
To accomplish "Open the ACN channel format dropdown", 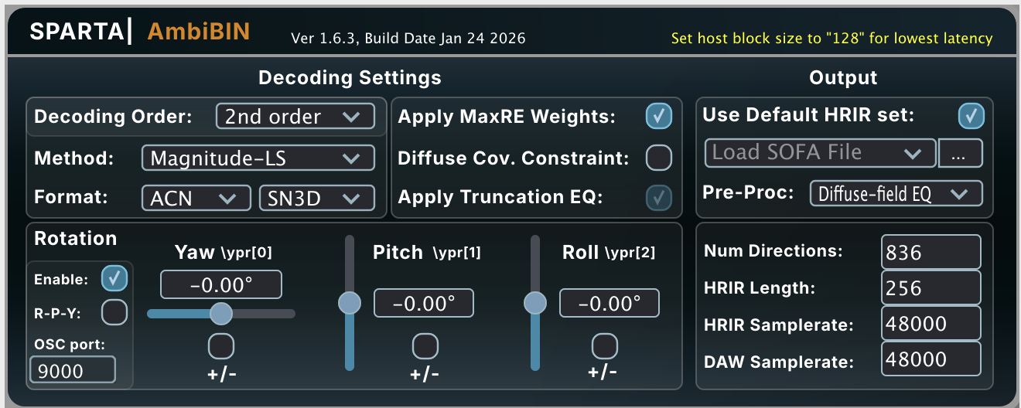I will pos(196,198).
